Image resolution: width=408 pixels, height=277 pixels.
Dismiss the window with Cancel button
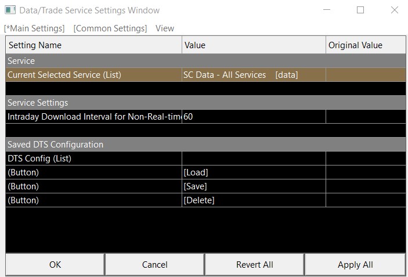pyautogui.click(x=154, y=264)
